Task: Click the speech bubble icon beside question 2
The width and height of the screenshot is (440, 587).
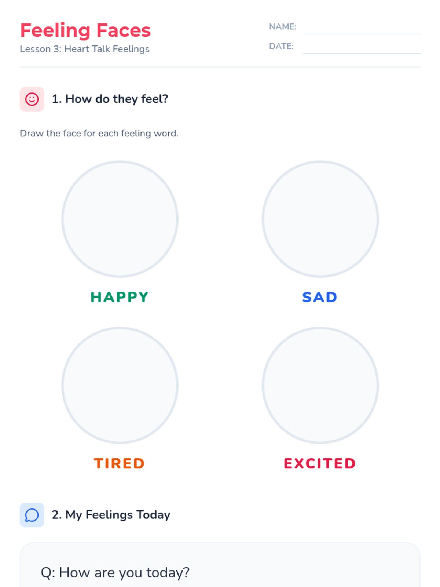Action: (32, 515)
